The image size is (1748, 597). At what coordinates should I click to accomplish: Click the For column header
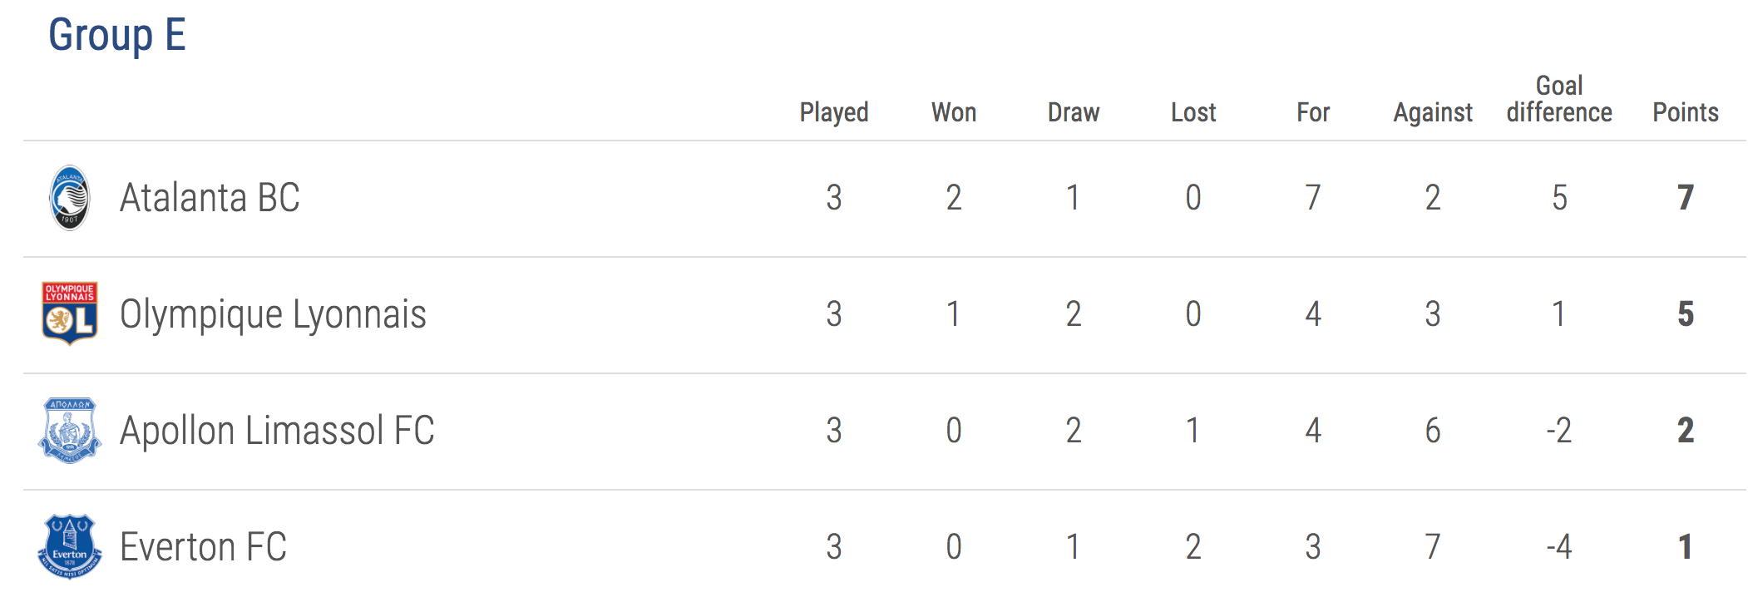[x=1313, y=112]
